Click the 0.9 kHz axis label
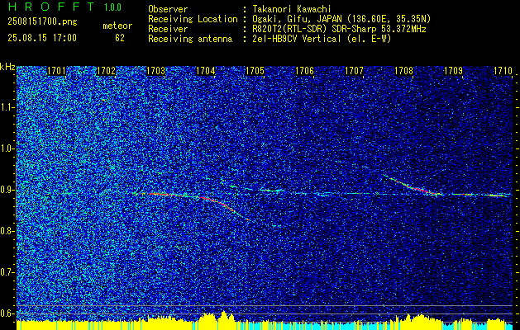Viewport: 520px width, 330px height. click(x=7, y=190)
